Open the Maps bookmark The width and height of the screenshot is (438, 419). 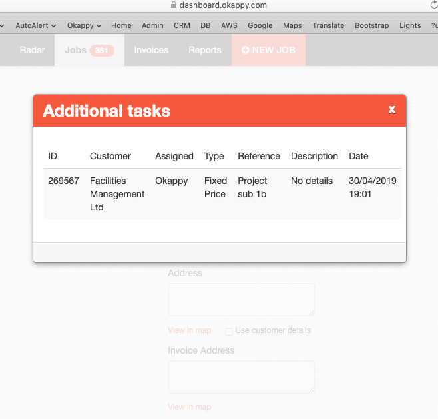pyautogui.click(x=292, y=25)
